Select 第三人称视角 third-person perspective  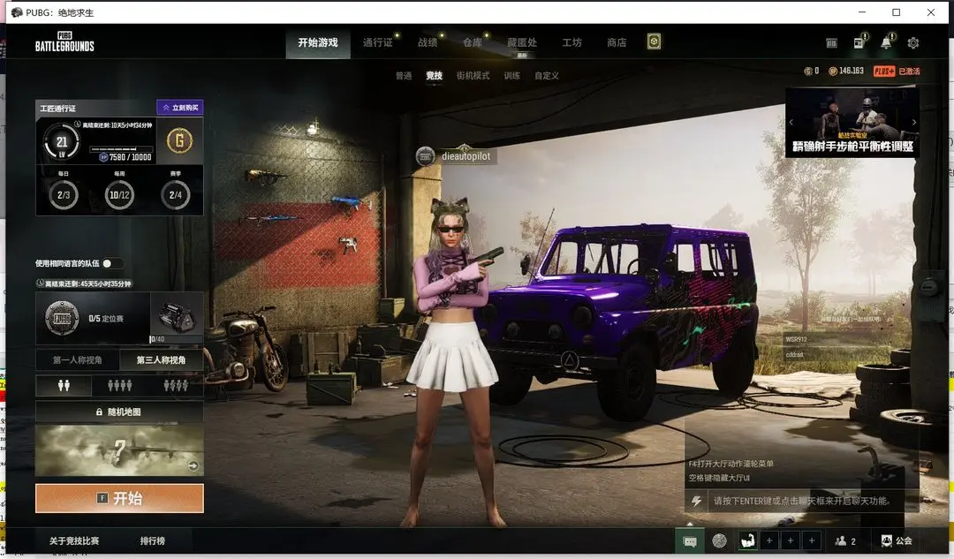click(x=162, y=360)
